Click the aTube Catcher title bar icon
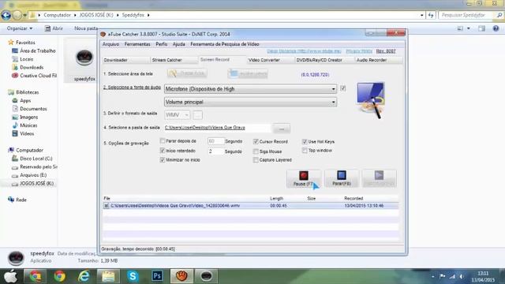This screenshot has width=505, height=284. pyautogui.click(x=103, y=34)
